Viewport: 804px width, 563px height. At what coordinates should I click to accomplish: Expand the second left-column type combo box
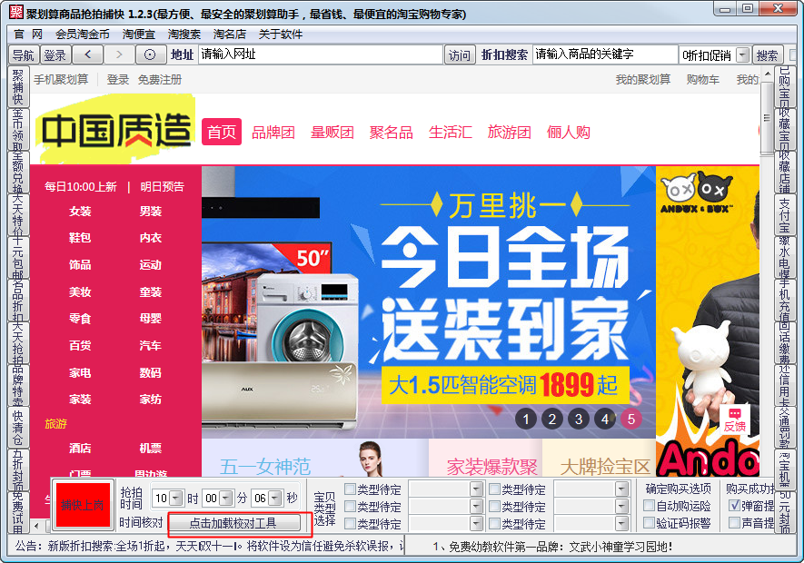[476, 507]
